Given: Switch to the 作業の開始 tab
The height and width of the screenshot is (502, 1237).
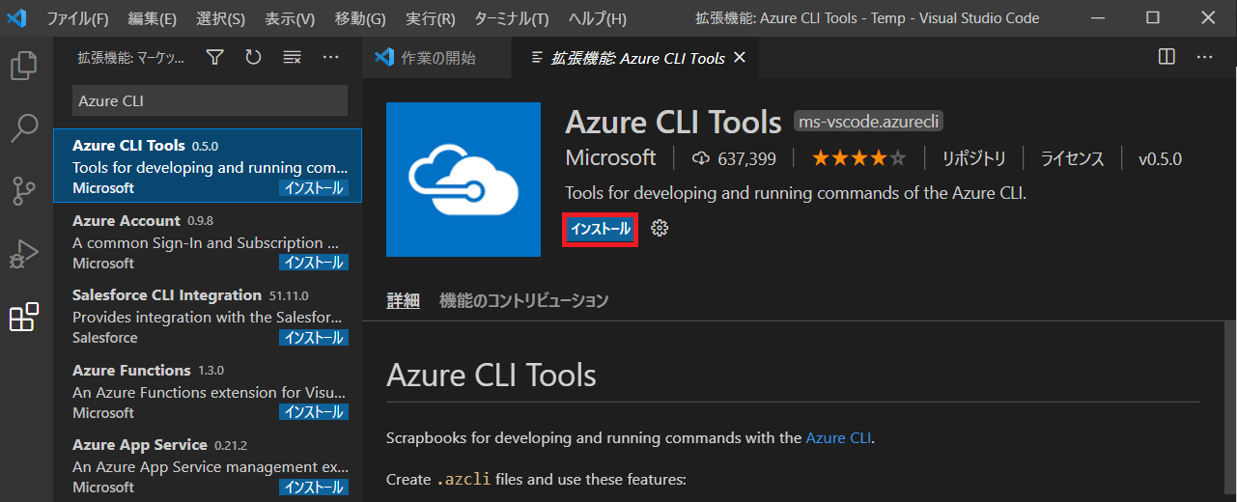Looking at the screenshot, I should [x=426, y=58].
